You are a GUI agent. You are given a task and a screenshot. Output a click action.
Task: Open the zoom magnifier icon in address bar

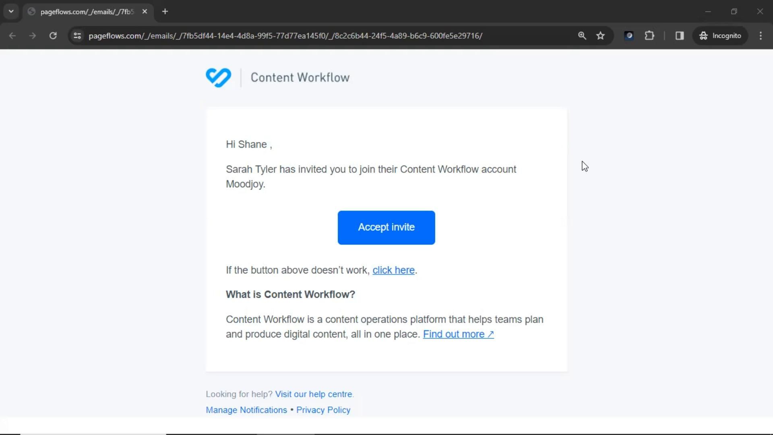582,35
